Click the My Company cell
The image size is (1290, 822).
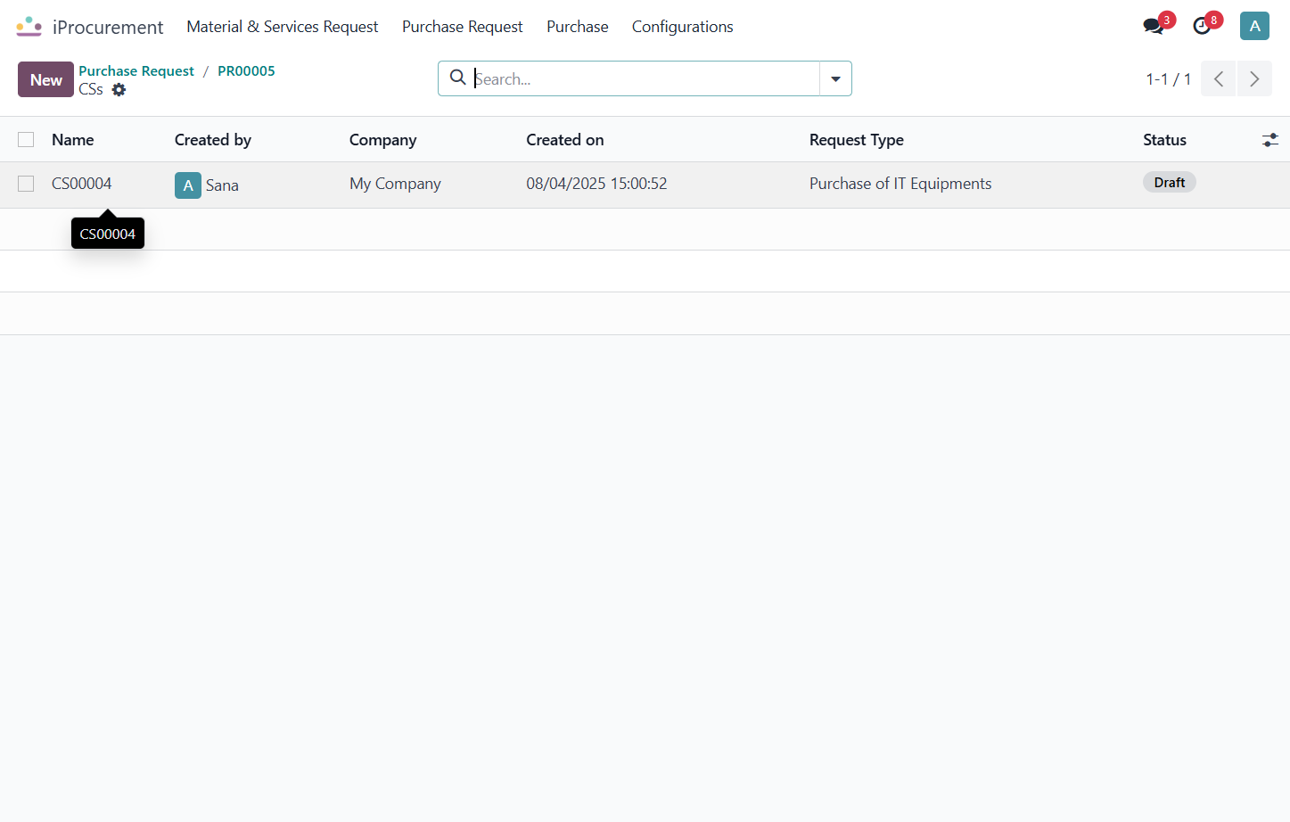coord(395,184)
